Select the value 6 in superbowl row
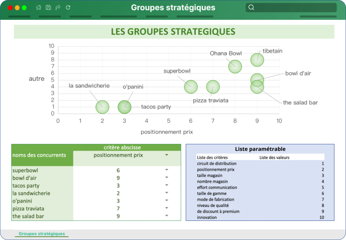The image size is (346, 240). click(118, 170)
